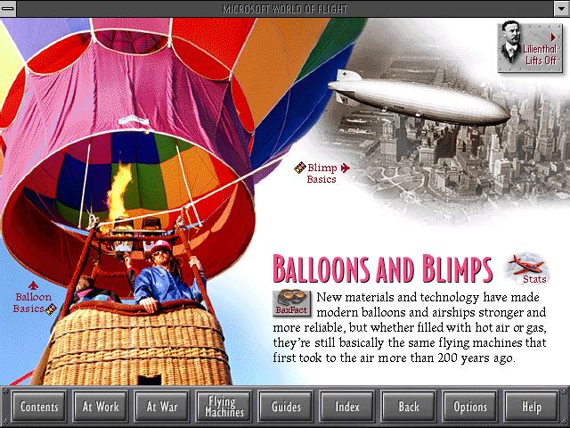
Task: Click the filmstrip icon beside Blimp Basics
Action: tap(300, 168)
